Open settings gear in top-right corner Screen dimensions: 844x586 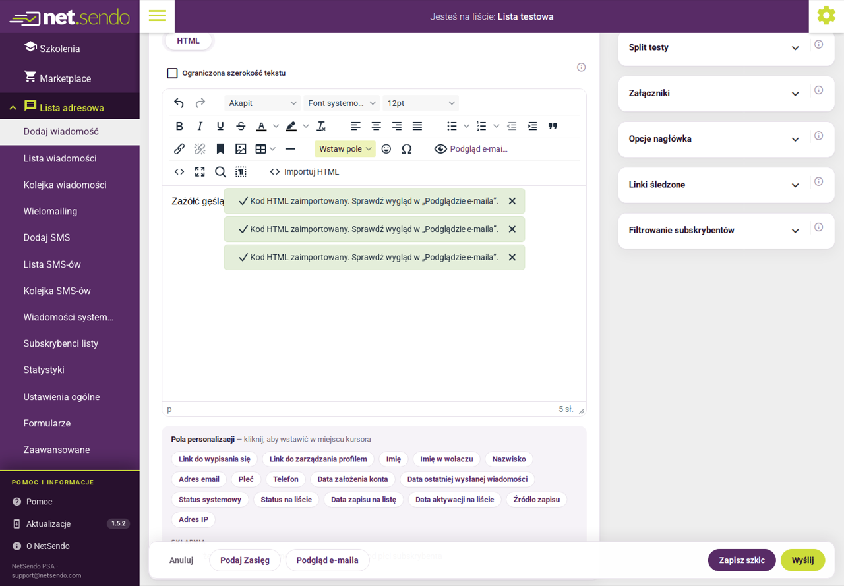pyautogui.click(x=826, y=15)
